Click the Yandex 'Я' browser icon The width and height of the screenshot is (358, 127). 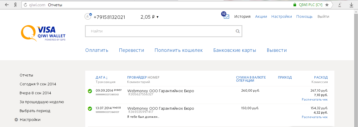(x=15, y=5)
